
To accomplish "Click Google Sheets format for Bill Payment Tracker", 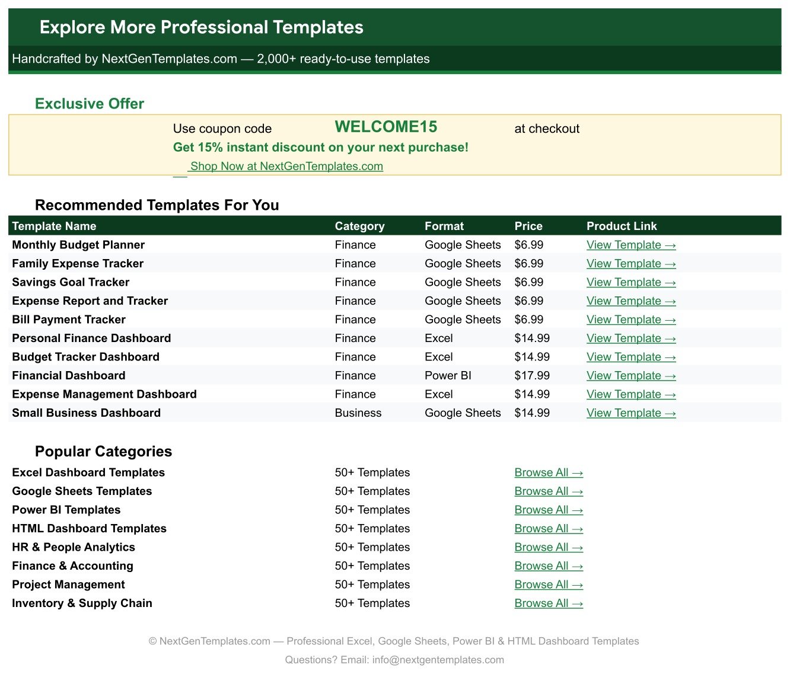I will click(x=463, y=320).
